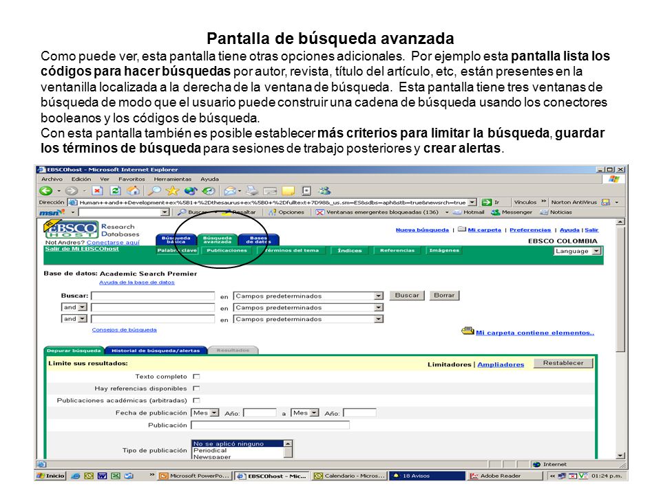Click Internet Explorer quick launch icon

click(76, 476)
